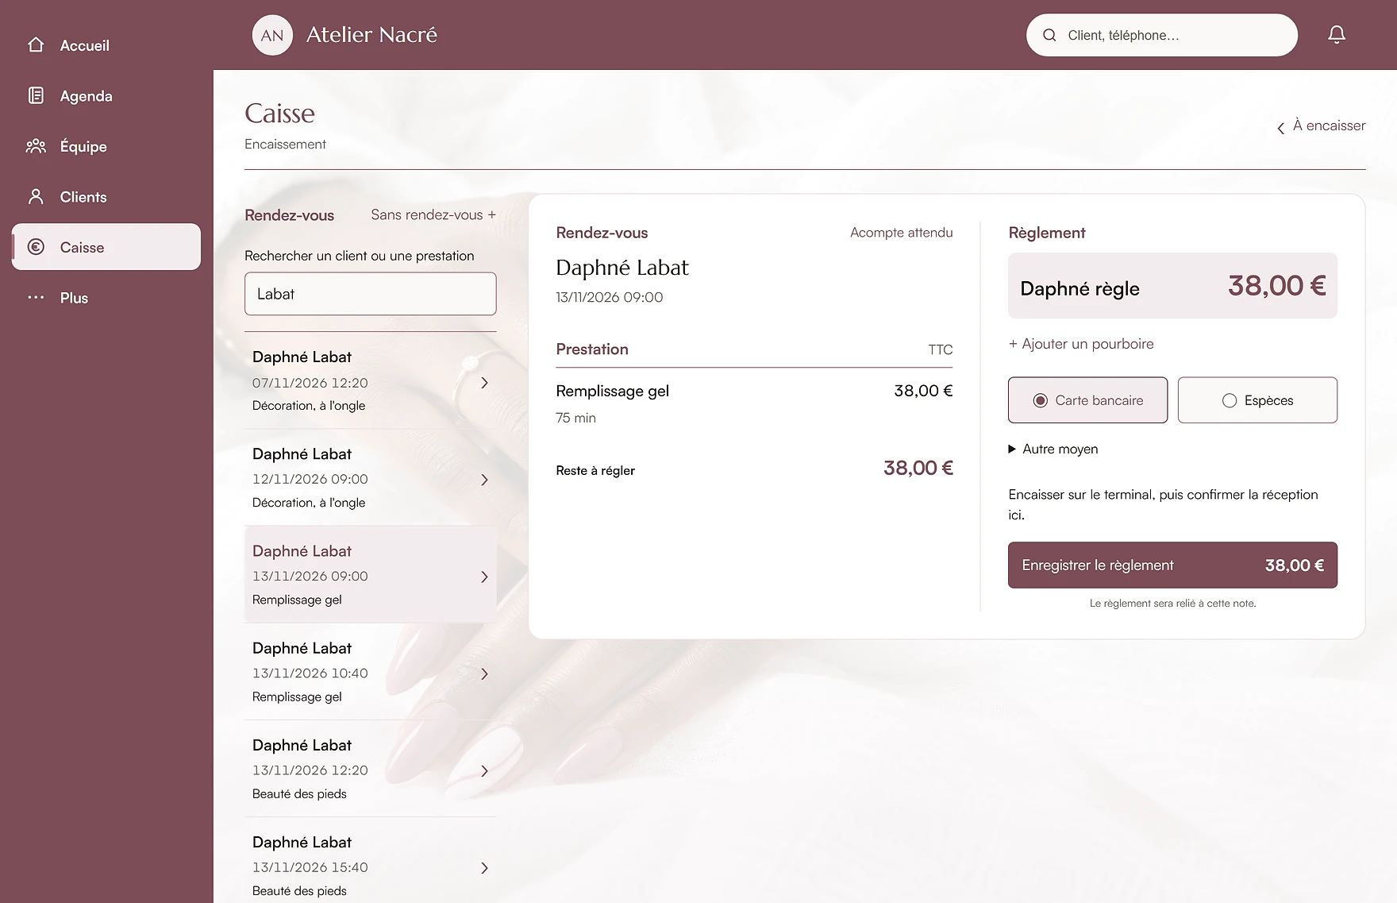The width and height of the screenshot is (1397, 903).
Task: Click the 75 min duration text
Action: click(x=575, y=418)
